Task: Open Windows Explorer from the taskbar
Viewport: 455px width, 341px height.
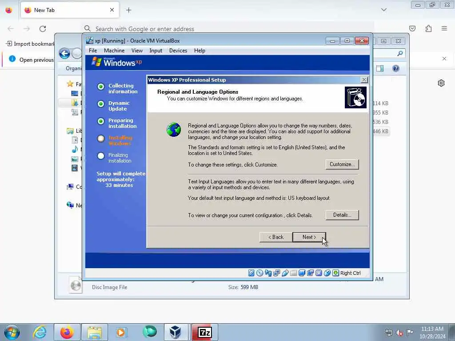Action: coord(94,332)
